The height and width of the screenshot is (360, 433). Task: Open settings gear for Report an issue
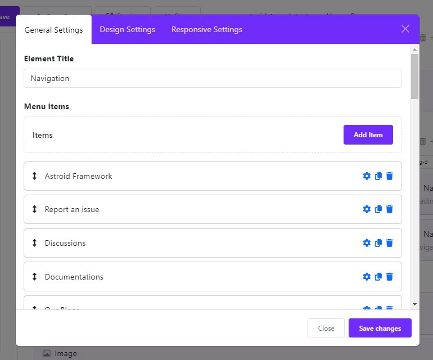point(367,209)
